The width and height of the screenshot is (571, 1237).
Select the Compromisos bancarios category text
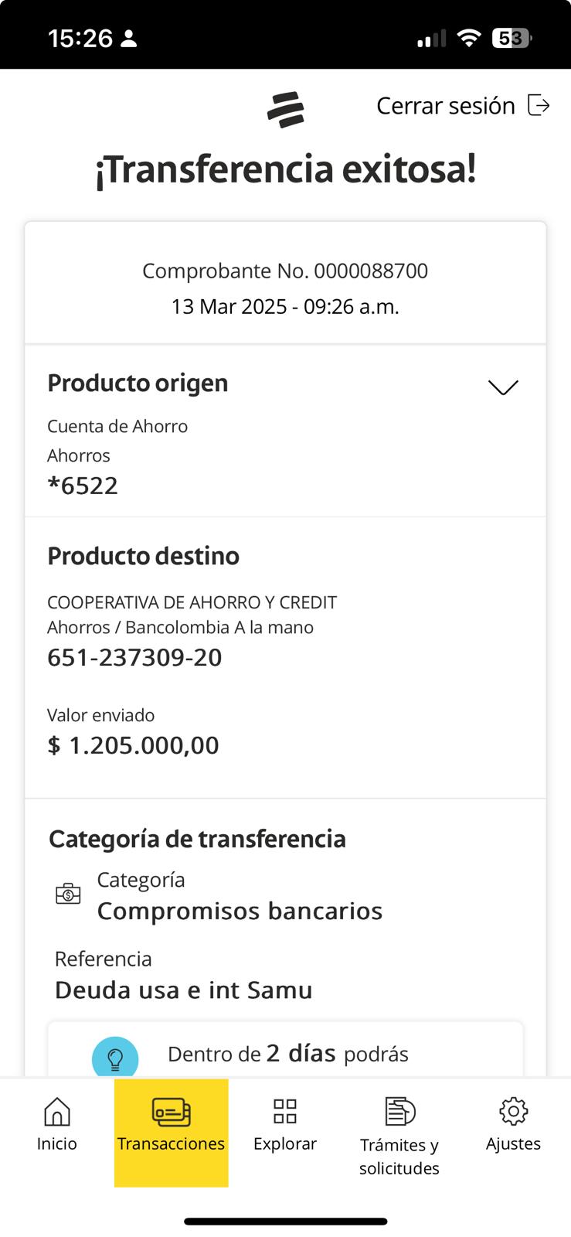(x=240, y=912)
